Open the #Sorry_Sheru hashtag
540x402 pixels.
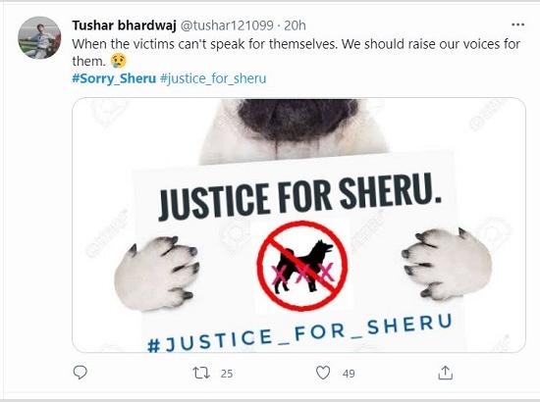coord(114,78)
